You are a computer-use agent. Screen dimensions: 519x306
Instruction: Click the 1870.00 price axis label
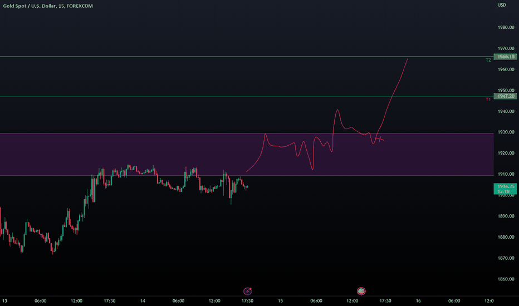coord(506,258)
